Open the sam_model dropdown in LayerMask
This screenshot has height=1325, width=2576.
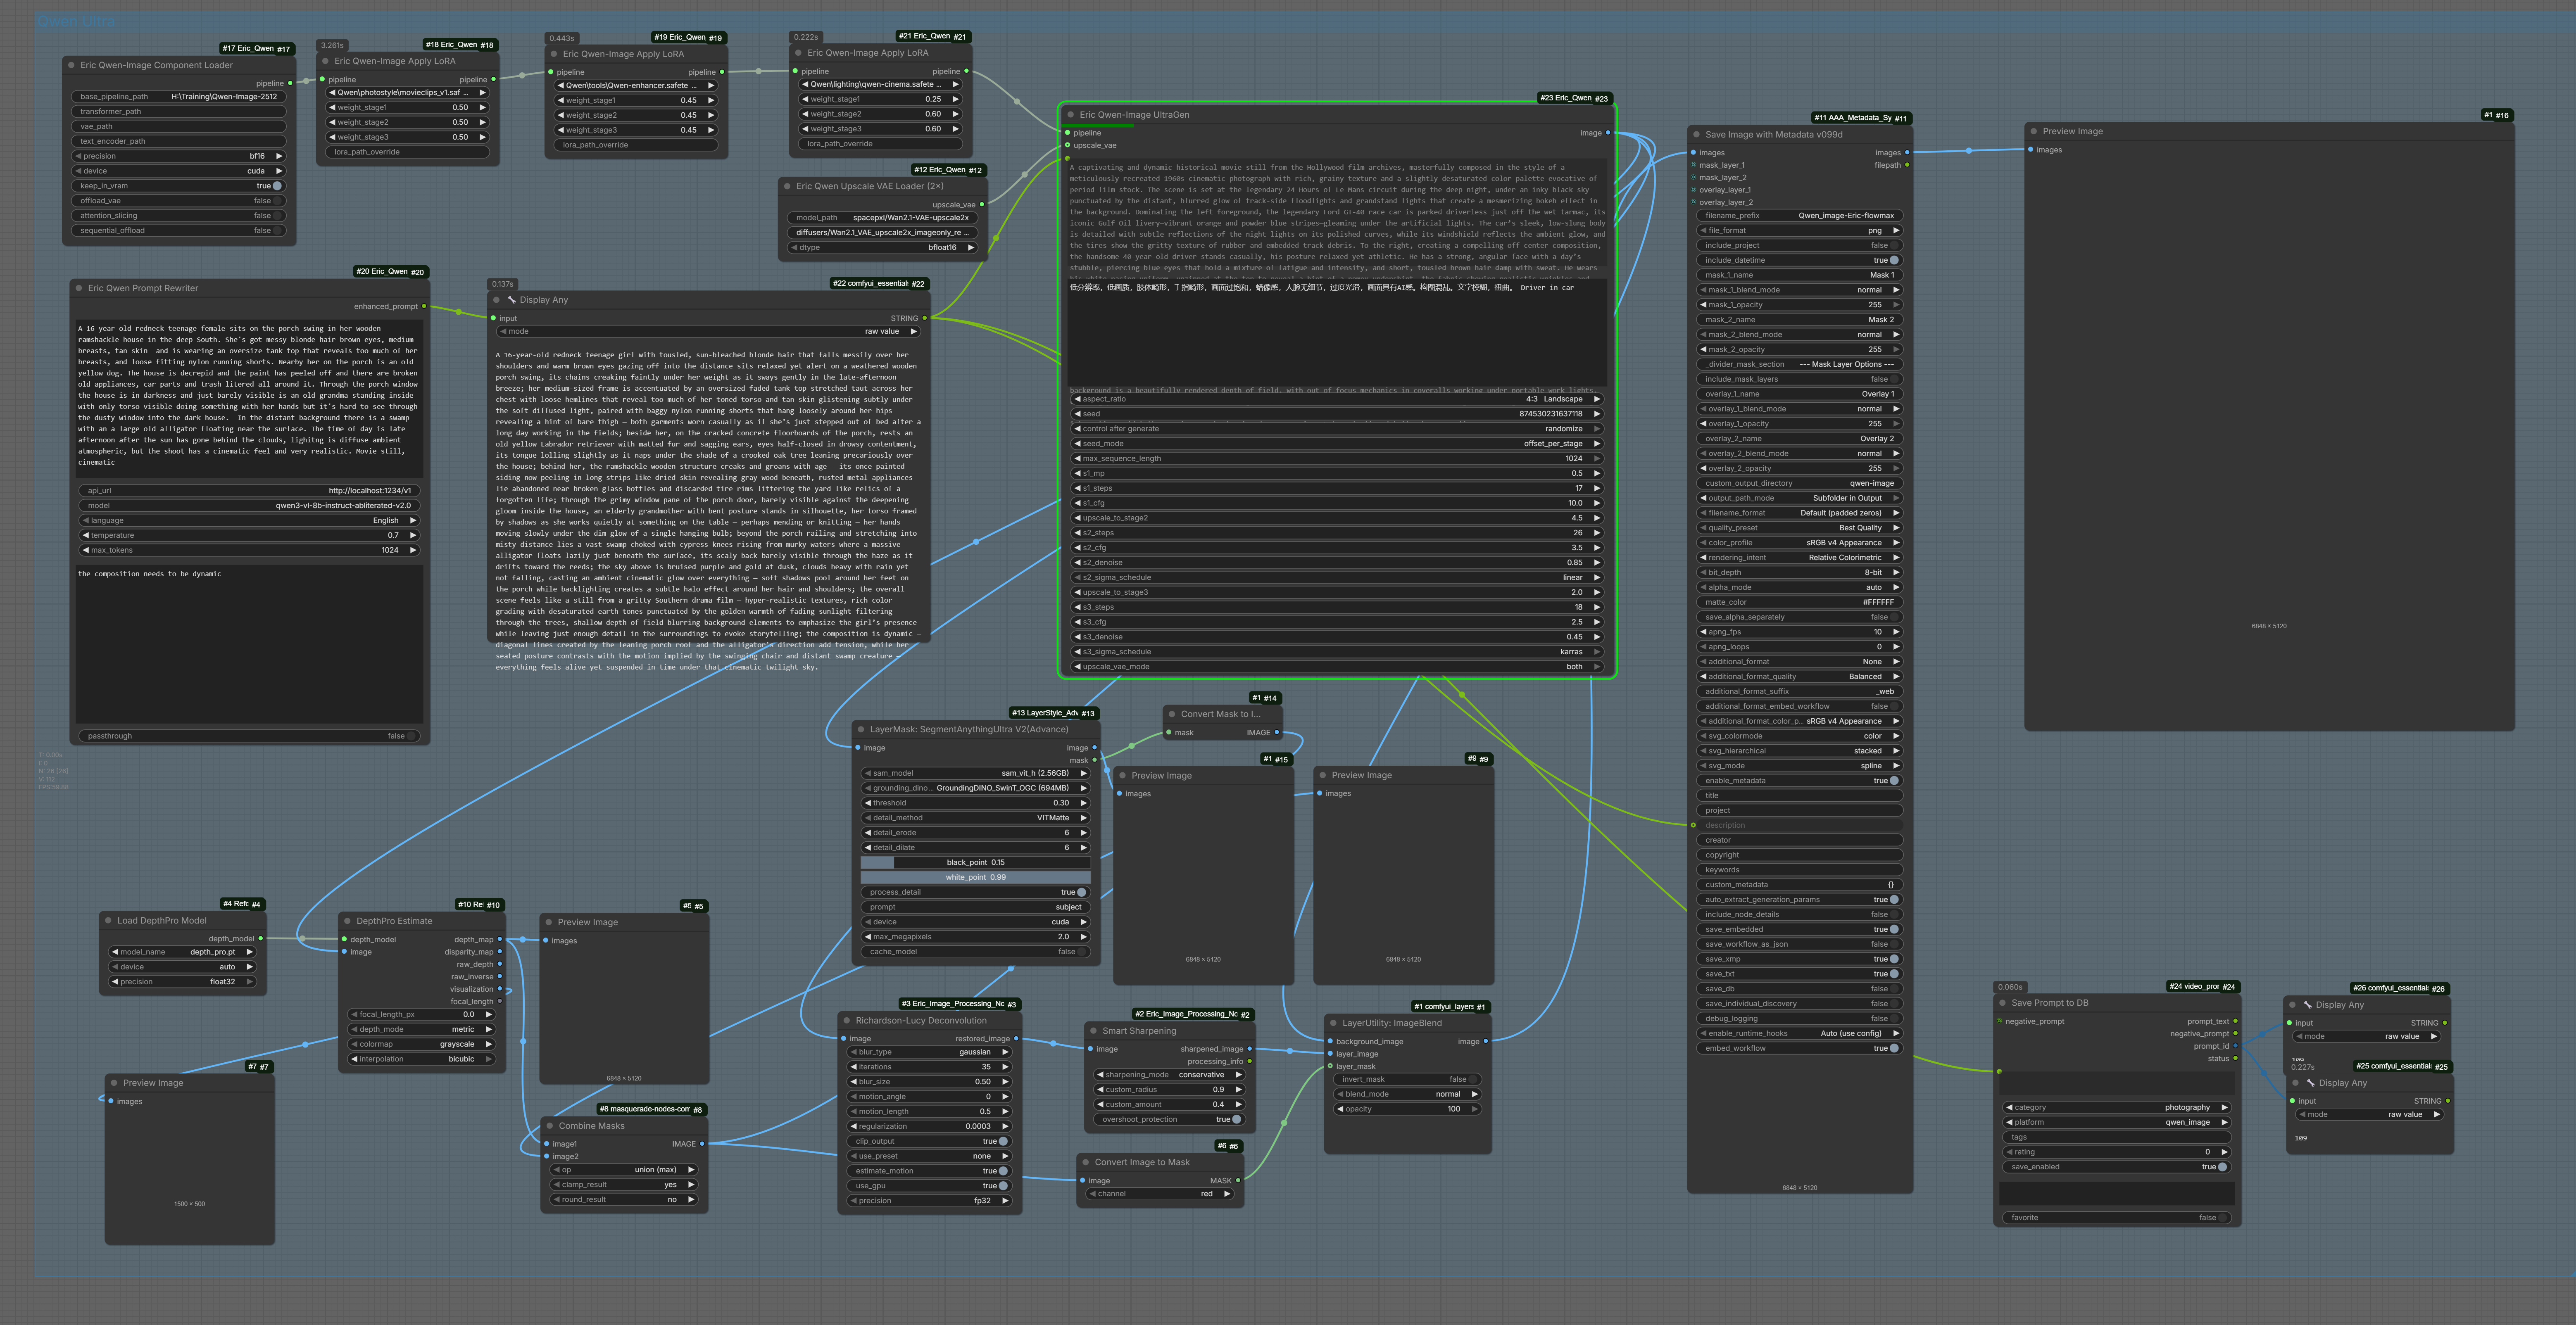[x=976, y=773]
